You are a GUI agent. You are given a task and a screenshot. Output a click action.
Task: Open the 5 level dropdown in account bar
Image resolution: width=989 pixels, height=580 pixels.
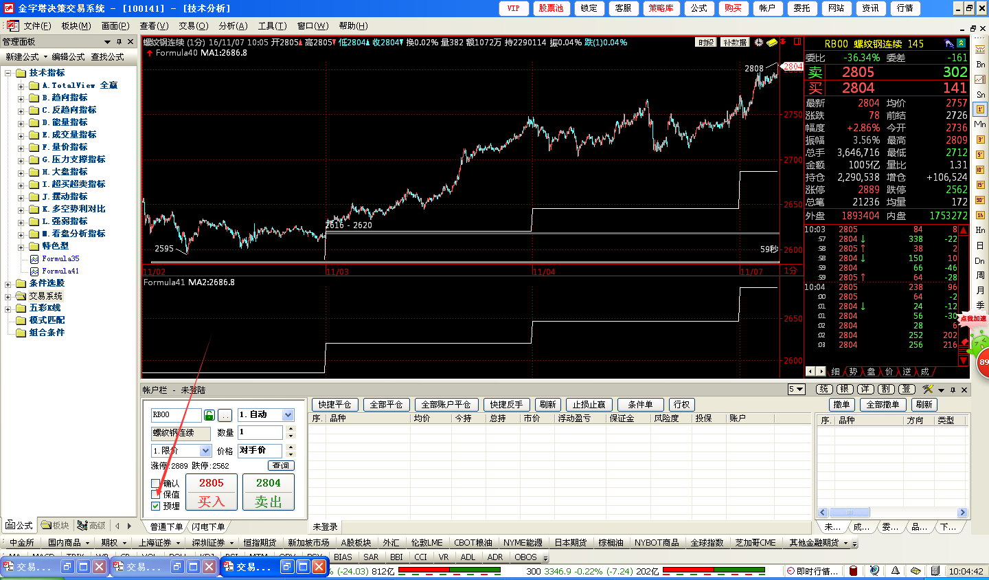pyautogui.click(x=796, y=390)
